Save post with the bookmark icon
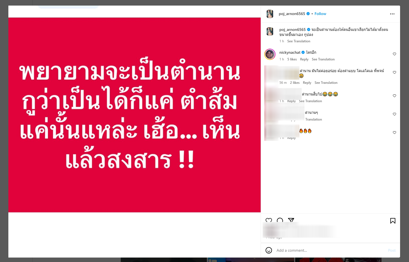The width and height of the screenshot is (409, 262). pos(393,221)
